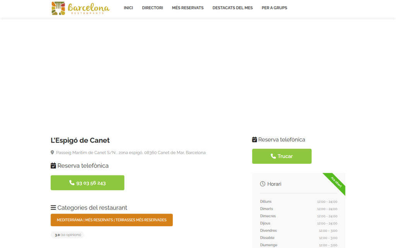This screenshot has height=248, width=396.
Task: Click the Ara obert ribbon on the schedule
Action: [336, 182]
